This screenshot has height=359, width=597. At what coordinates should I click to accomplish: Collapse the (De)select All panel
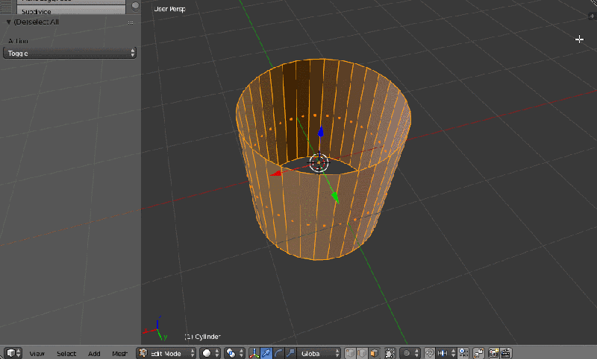(8, 22)
